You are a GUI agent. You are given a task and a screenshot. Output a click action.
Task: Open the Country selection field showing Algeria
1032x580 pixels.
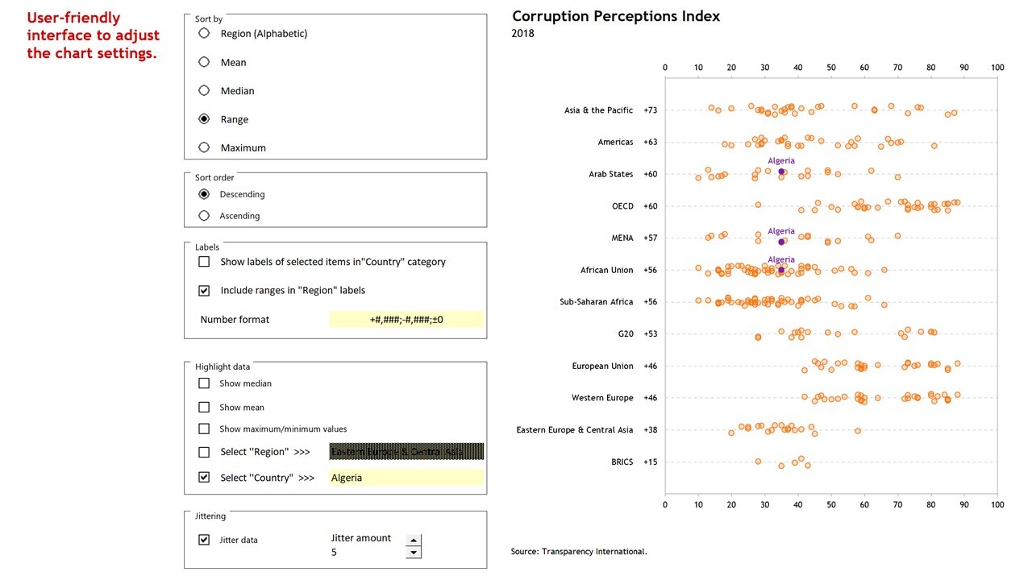pos(406,478)
